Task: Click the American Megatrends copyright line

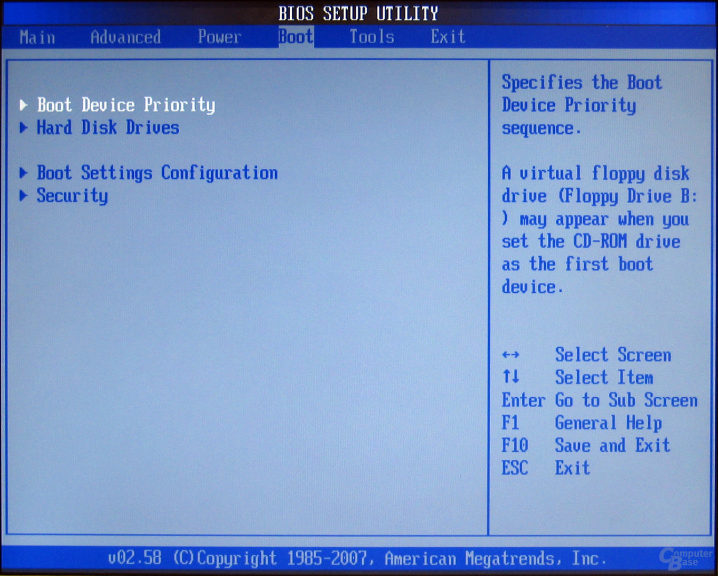Action: click(357, 558)
